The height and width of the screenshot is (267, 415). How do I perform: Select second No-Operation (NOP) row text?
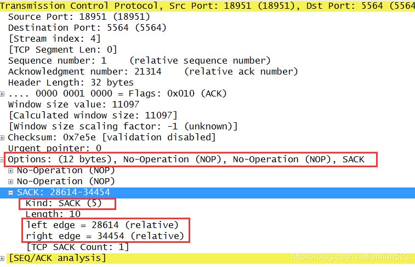coord(66,181)
